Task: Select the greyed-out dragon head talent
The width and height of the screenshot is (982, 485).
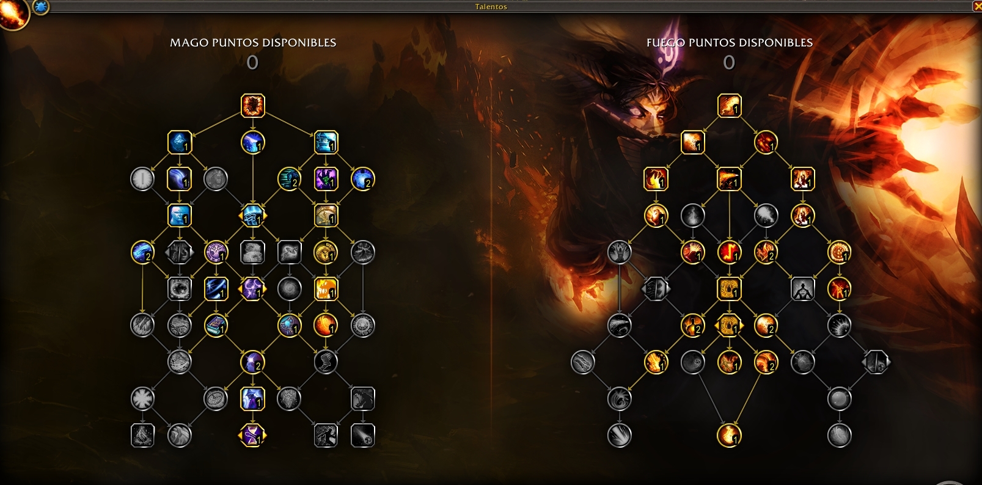Action: (362, 399)
